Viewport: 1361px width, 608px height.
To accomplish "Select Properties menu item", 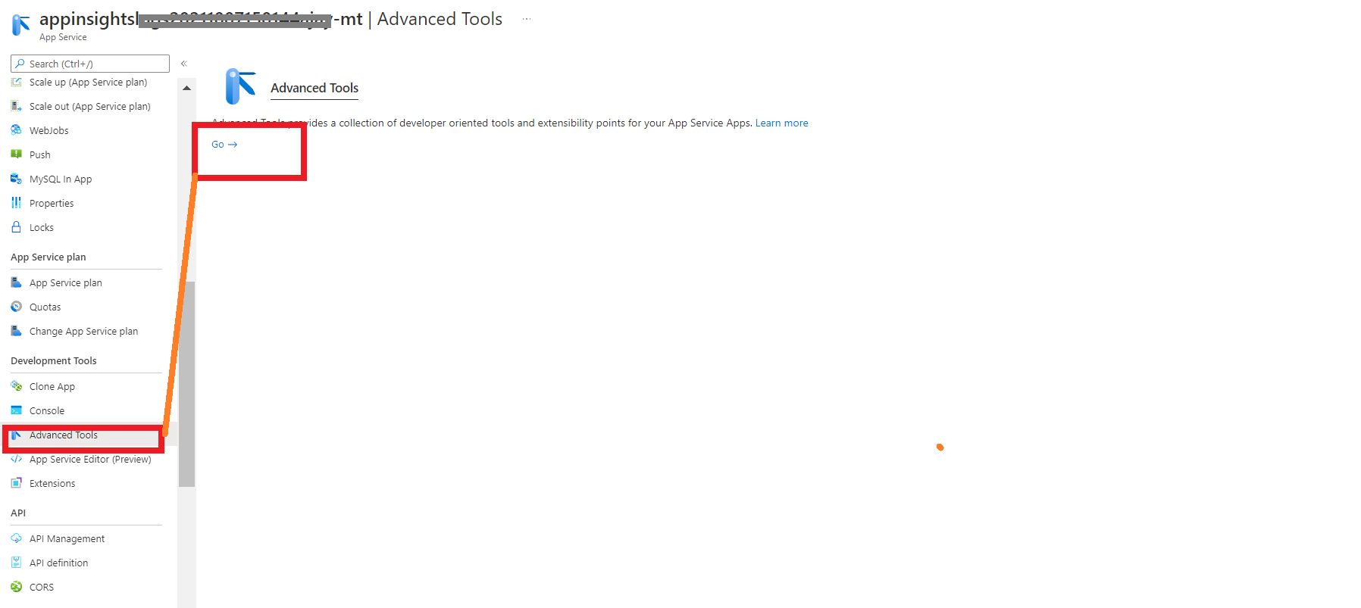I will [52, 203].
